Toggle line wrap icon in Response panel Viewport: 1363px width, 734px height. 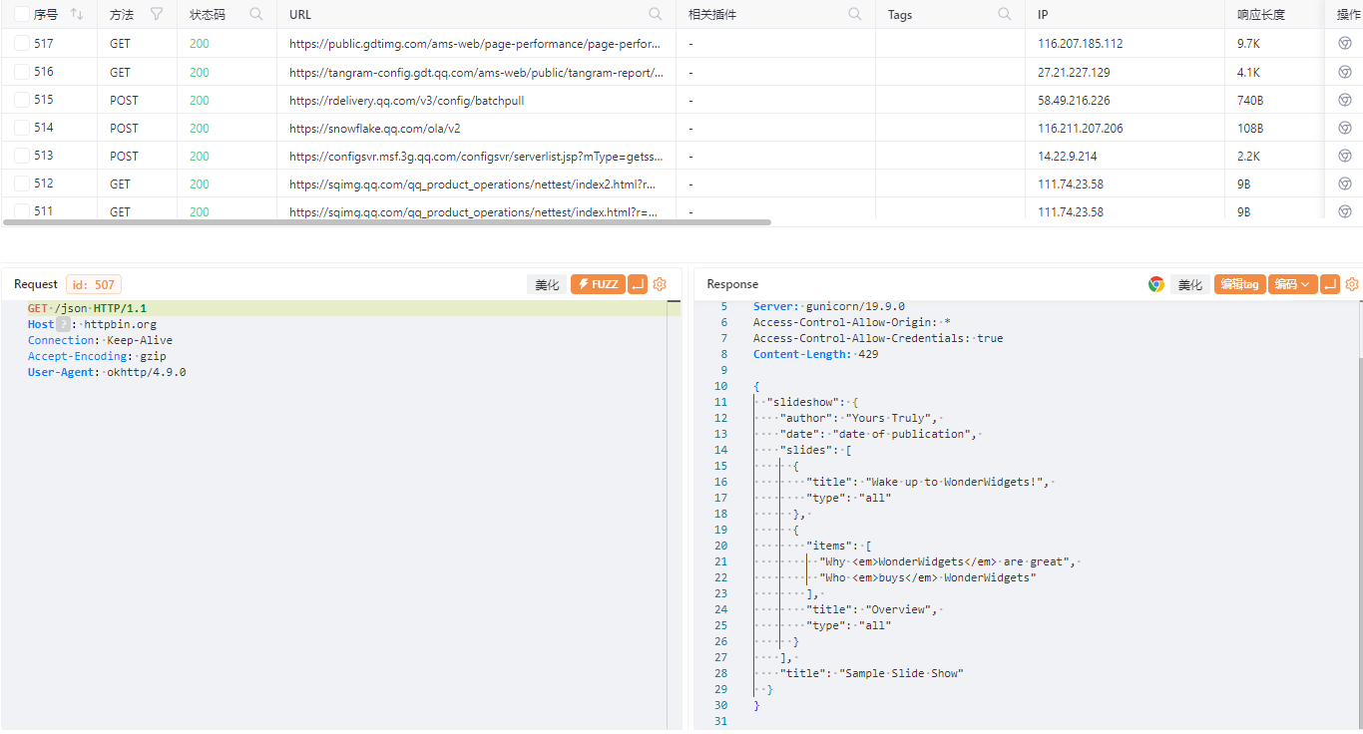click(x=1330, y=284)
